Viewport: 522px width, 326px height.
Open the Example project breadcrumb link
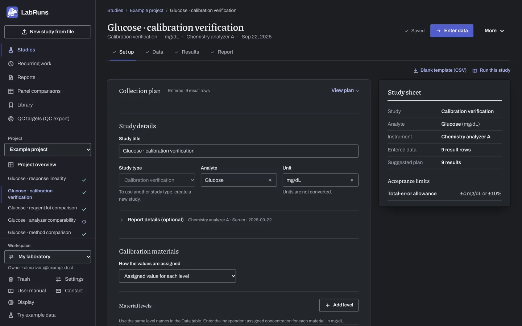(146, 11)
